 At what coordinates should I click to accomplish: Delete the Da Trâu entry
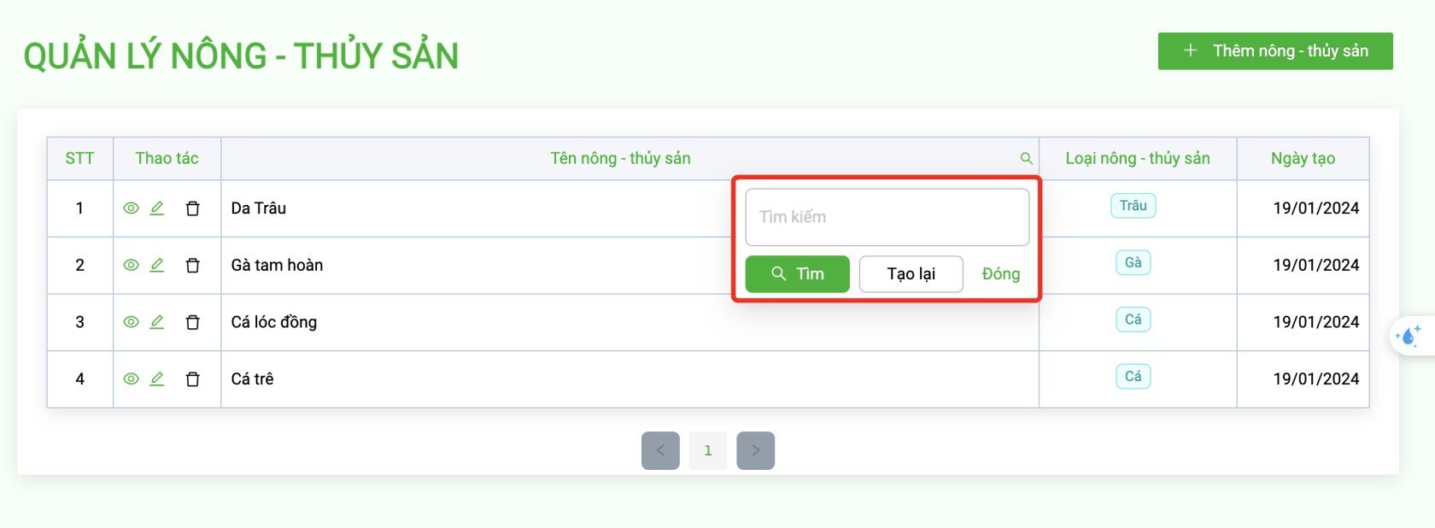(x=193, y=208)
